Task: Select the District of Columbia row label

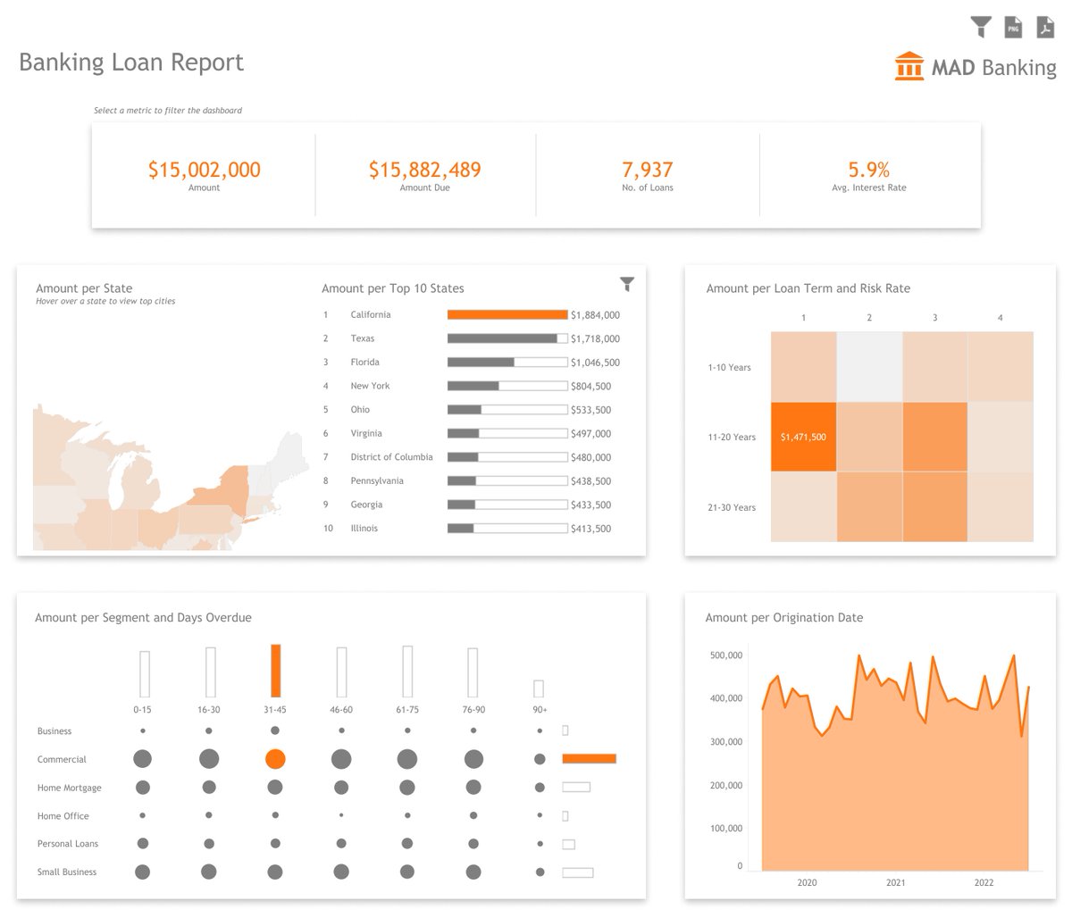Action: (391, 457)
